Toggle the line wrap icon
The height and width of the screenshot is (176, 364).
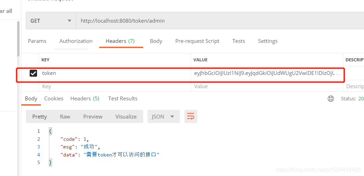coord(191,116)
